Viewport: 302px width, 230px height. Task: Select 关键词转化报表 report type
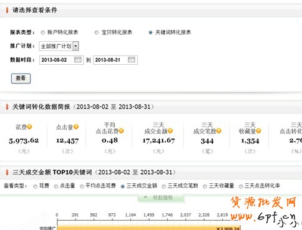pos(150,32)
